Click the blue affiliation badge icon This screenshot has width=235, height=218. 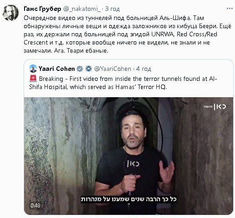tap(89, 69)
